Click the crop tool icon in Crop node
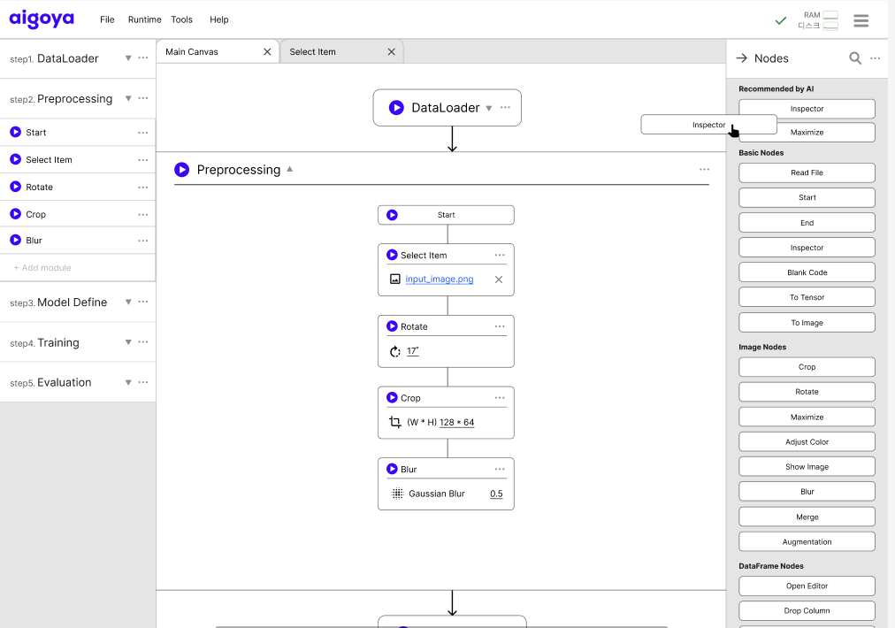Screen dimensions: 895x628 pos(395,422)
